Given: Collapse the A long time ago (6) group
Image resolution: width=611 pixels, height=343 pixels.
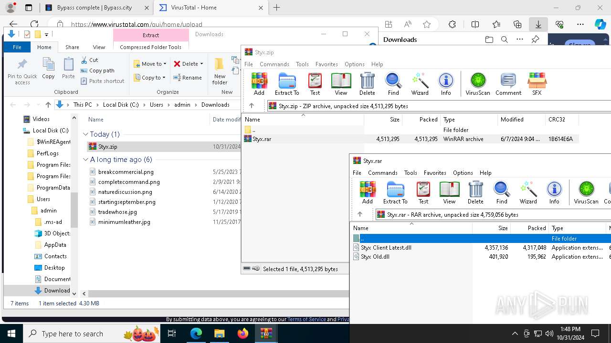Looking at the screenshot, I should point(85,160).
